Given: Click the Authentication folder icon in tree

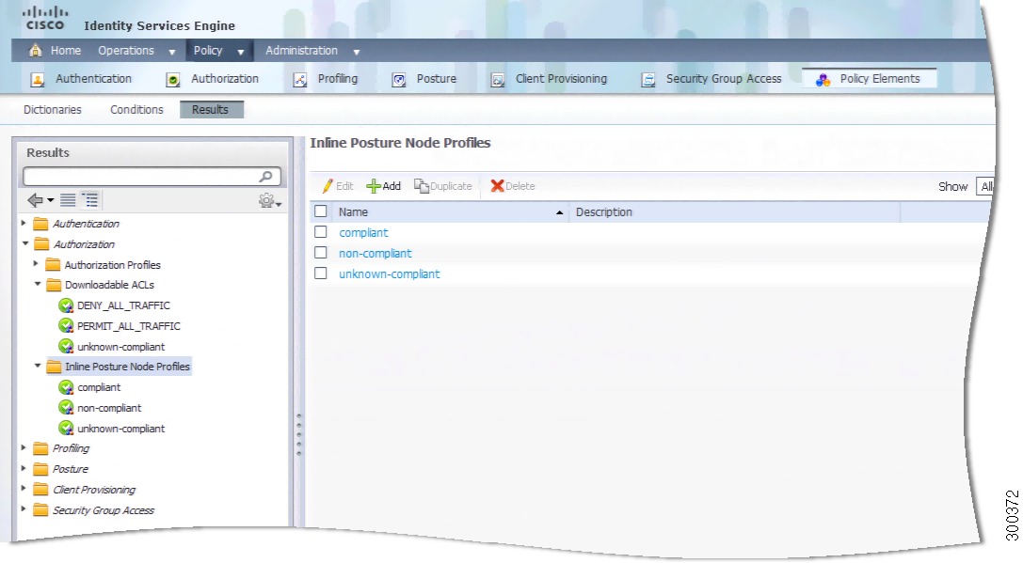Looking at the screenshot, I should pyautogui.click(x=40, y=224).
